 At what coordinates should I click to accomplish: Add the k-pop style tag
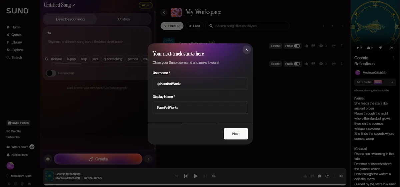71,59
